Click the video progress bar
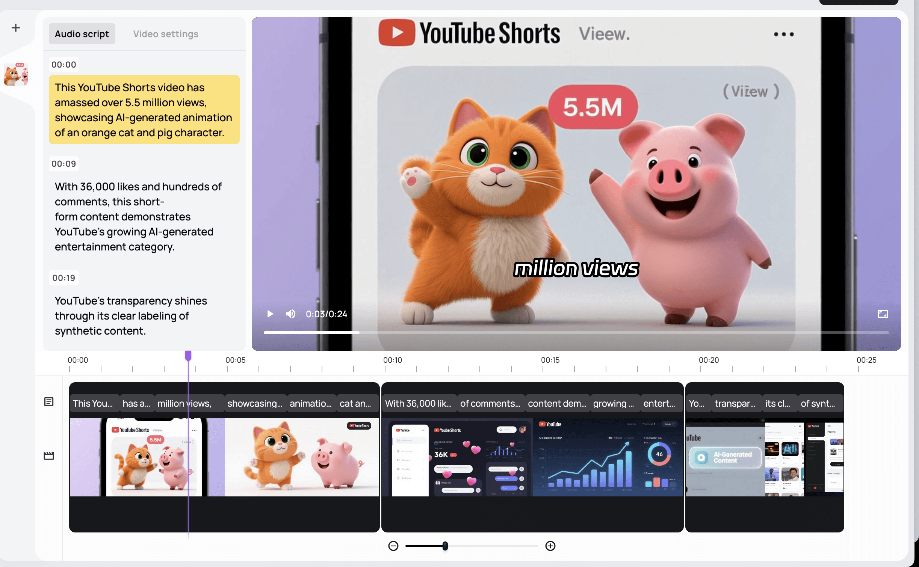 pyautogui.click(x=576, y=333)
